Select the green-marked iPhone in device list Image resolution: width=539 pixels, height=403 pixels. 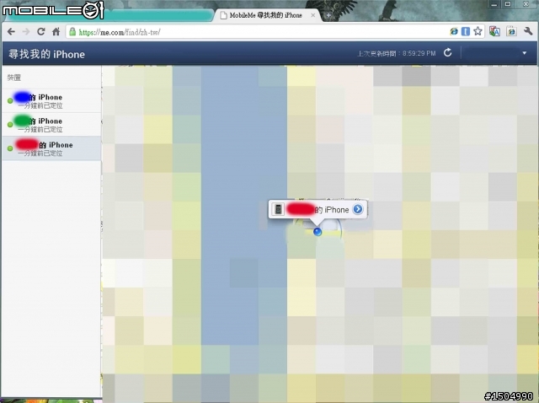51,125
